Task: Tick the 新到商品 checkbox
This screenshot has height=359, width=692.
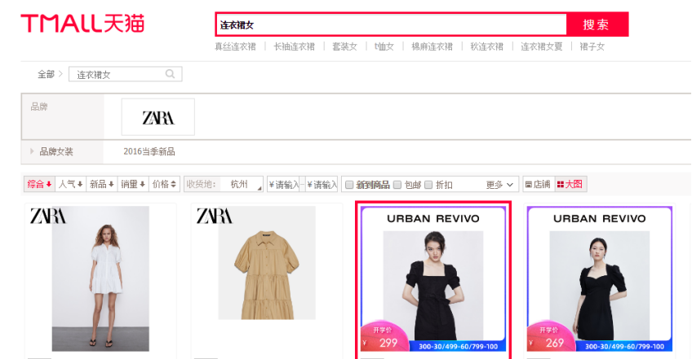Action: [349, 185]
